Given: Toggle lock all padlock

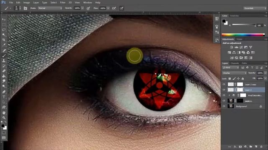Looking at the screenshot, I should pos(243,79).
